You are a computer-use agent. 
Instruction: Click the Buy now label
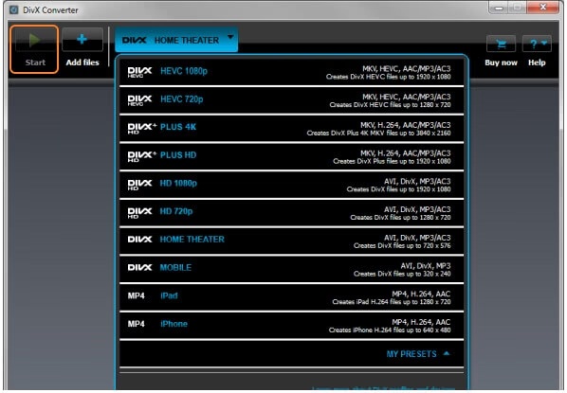click(x=501, y=63)
